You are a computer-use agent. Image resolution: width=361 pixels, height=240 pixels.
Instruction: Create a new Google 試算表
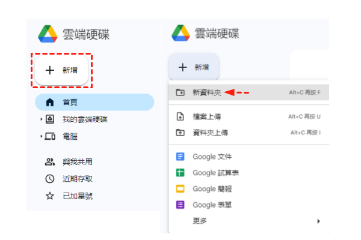(249, 173)
